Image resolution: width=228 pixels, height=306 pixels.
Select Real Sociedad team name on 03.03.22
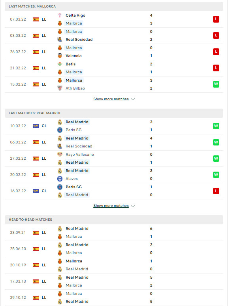point(79,40)
